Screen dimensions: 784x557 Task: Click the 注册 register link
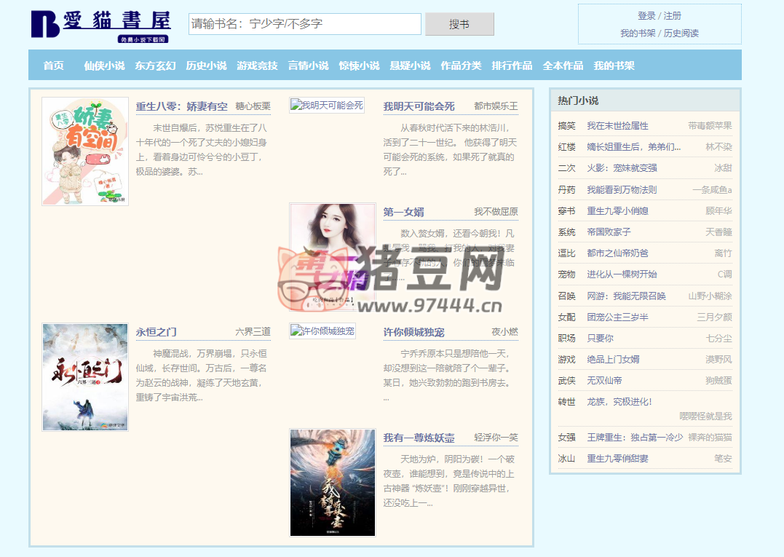click(x=673, y=16)
